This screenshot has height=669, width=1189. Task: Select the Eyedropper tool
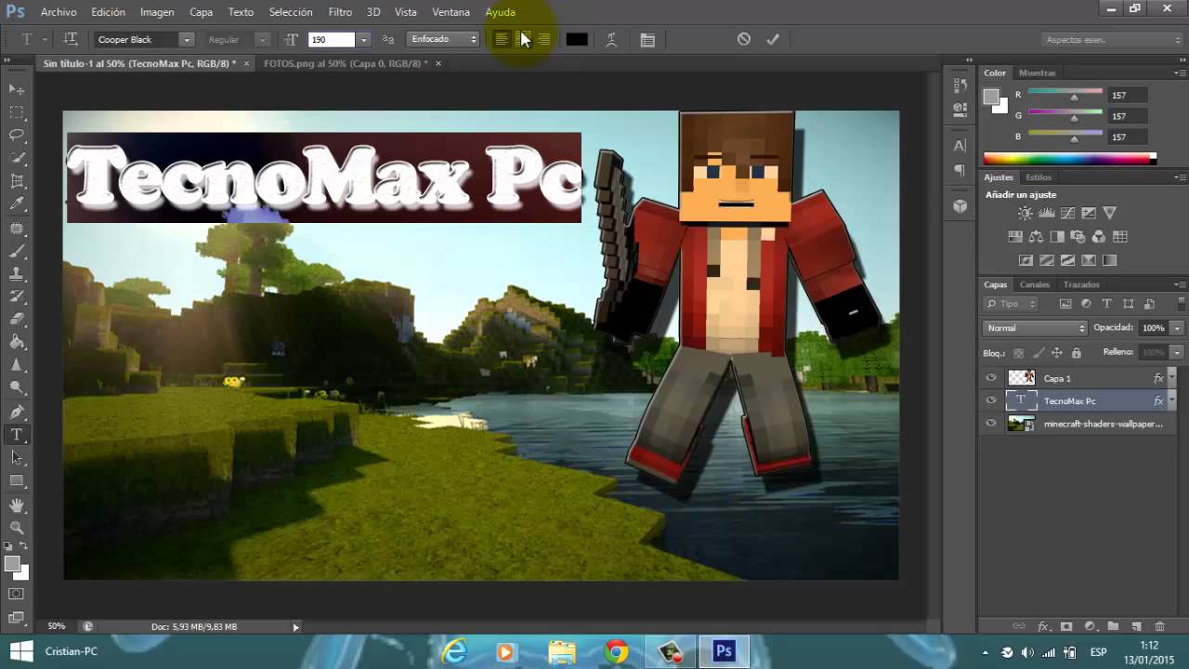click(17, 204)
